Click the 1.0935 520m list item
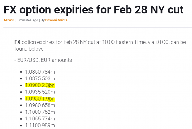192x129 pixels. point(40,92)
